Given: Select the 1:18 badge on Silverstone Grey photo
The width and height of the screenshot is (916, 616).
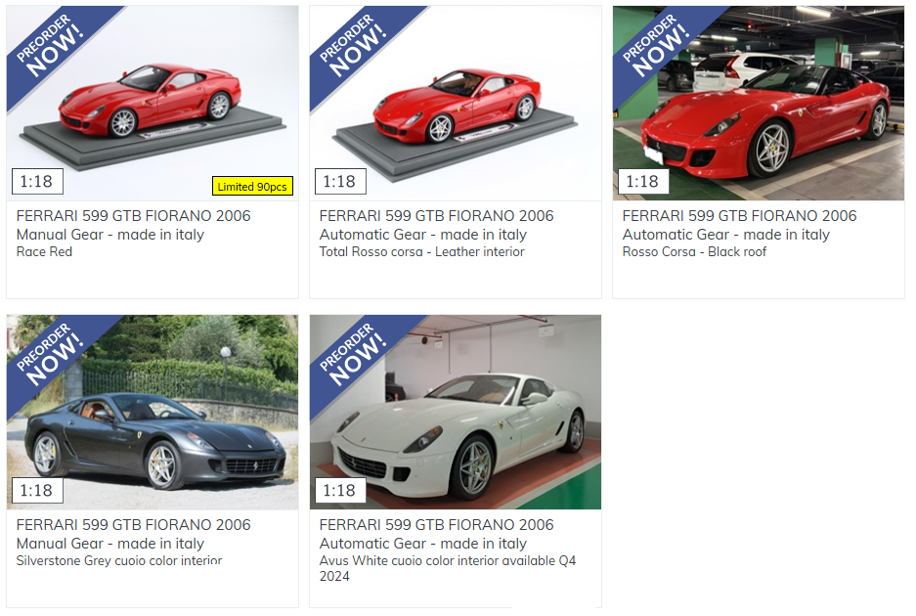Looking at the screenshot, I should (37, 490).
